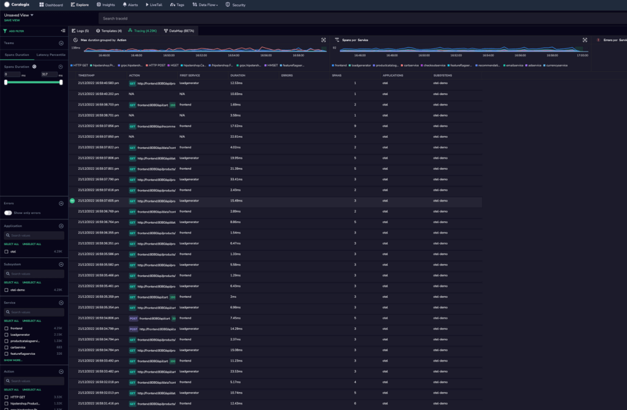Switch to the Logs (5) tab
The height and width of the screenshot is (410, 627).
80,31
